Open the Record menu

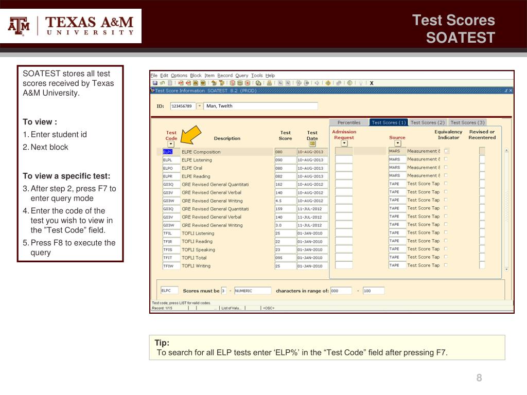(x=225, y=75)
